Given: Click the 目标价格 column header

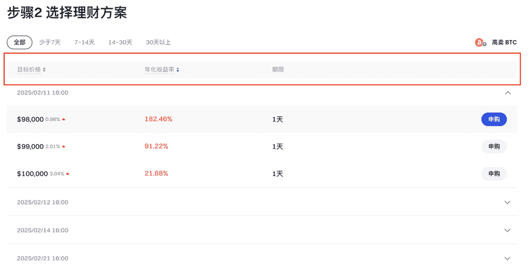Looking at the screenshot, I should pyautogui.click(x=29, y=70).
